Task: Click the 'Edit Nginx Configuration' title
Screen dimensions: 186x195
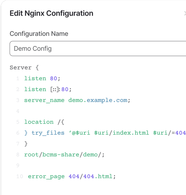Action: pyautogui.click(x=51, y=13)
